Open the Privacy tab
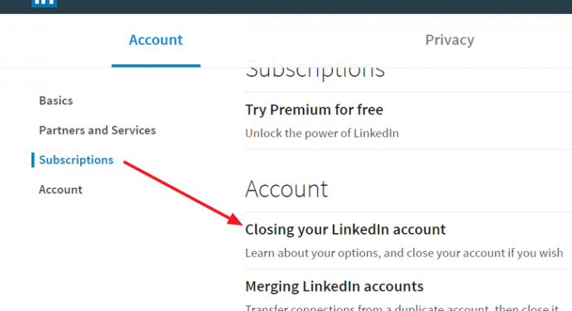 (450, 40)
